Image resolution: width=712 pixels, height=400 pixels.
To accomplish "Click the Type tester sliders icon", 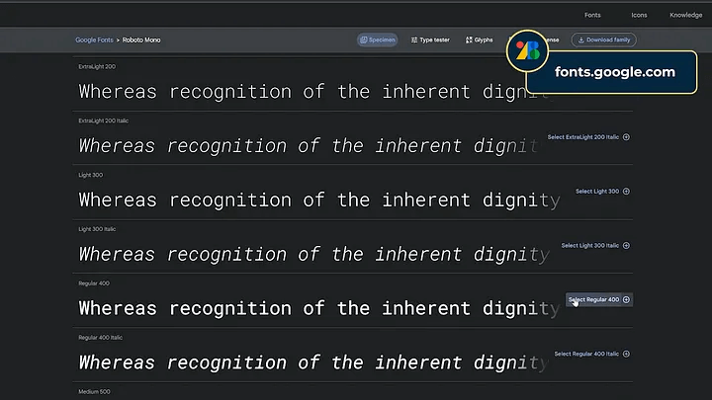I will [x=414, y=40].
